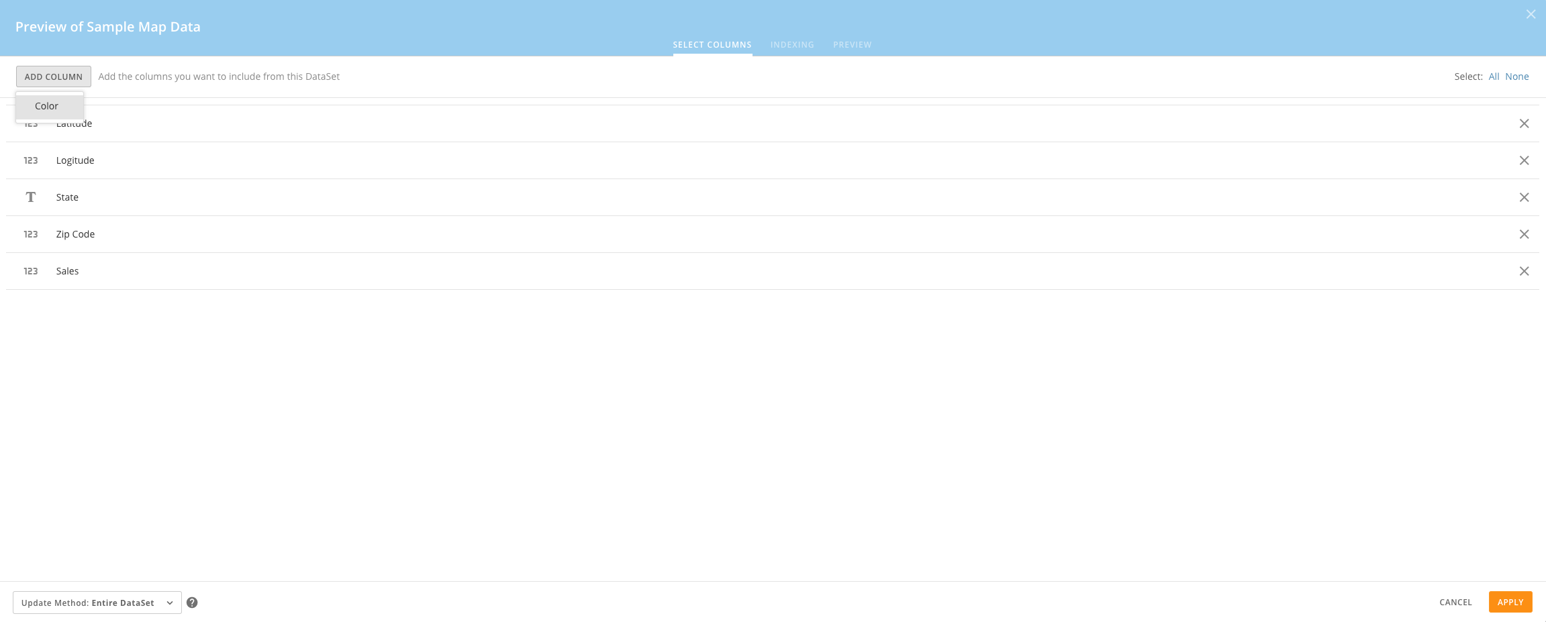Viewport: 1546px width, 622px height.
Task: Select Color from the Add Column menu
Action: 46,105
